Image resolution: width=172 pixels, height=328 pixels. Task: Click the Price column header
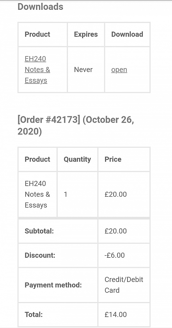(113, 160)
